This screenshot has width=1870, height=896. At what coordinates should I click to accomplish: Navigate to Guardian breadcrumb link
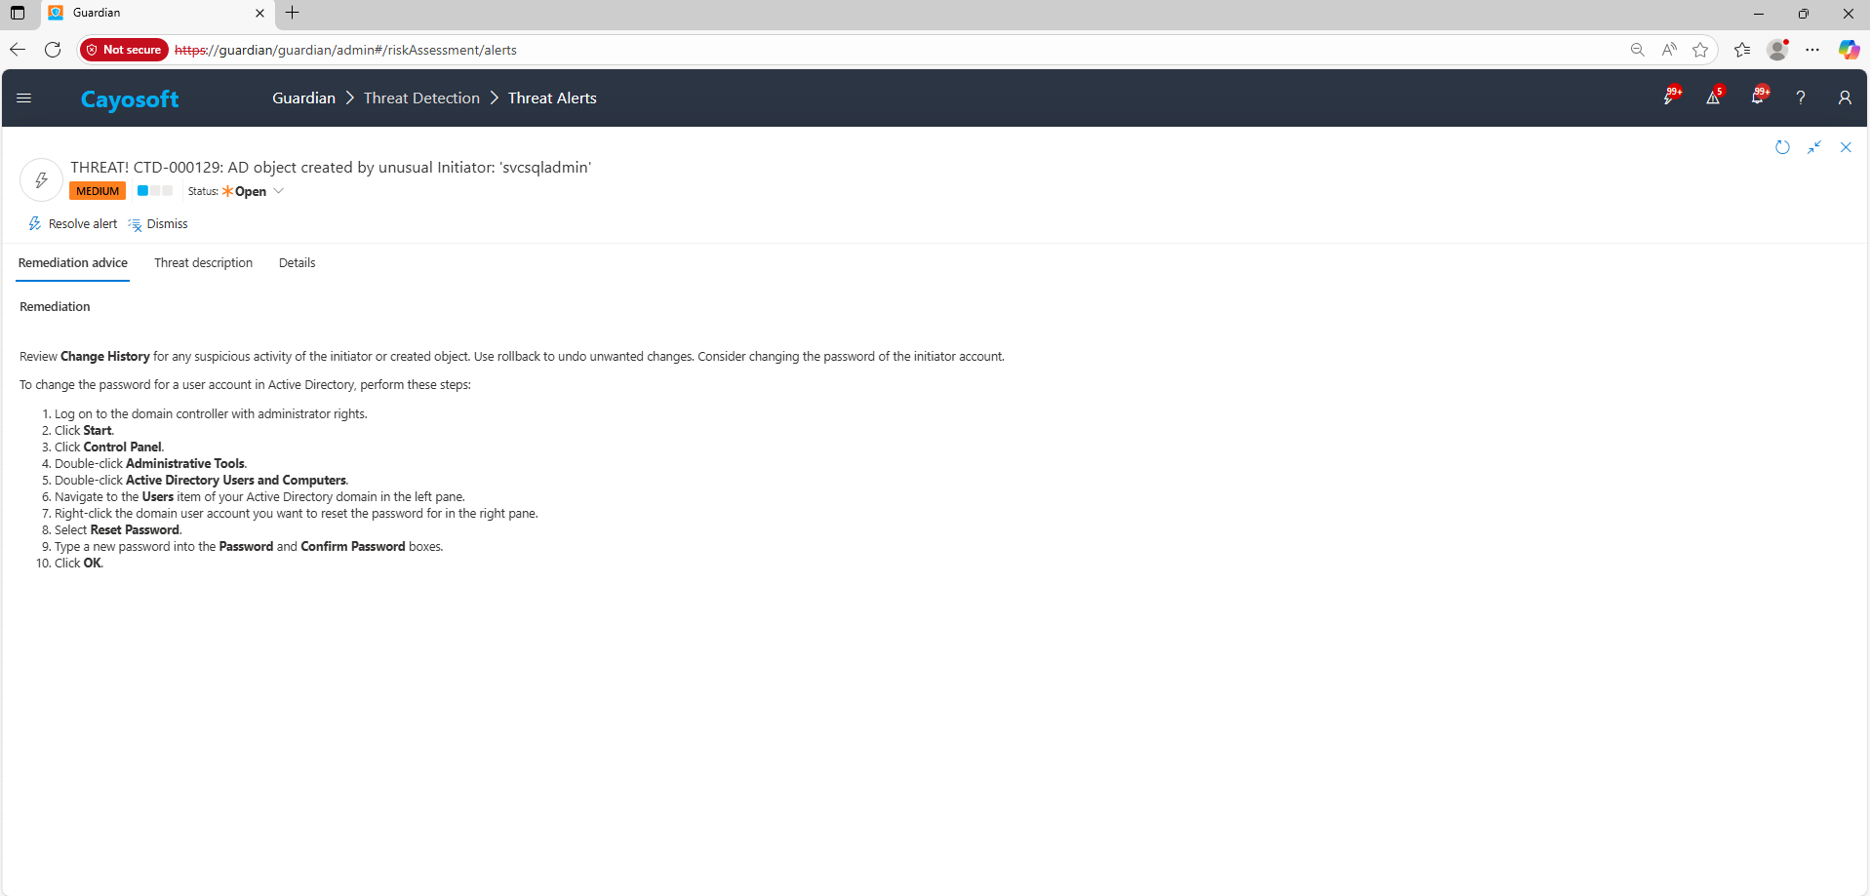coord(303,98)
